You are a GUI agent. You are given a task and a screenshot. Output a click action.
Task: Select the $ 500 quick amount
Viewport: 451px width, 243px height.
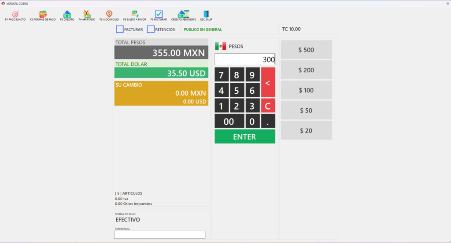[307, 50]
